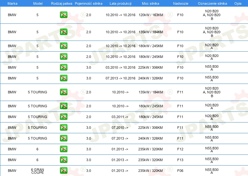Click the Opis column header

238,3
